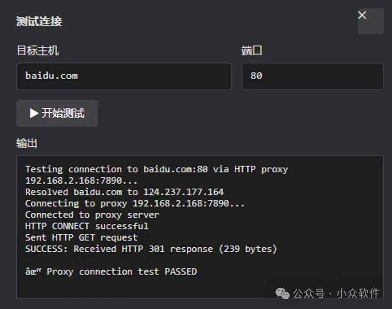The width and height of the screenshot is (392, 309).
Task: Click the 目标主机 field label
Action: 38,51
